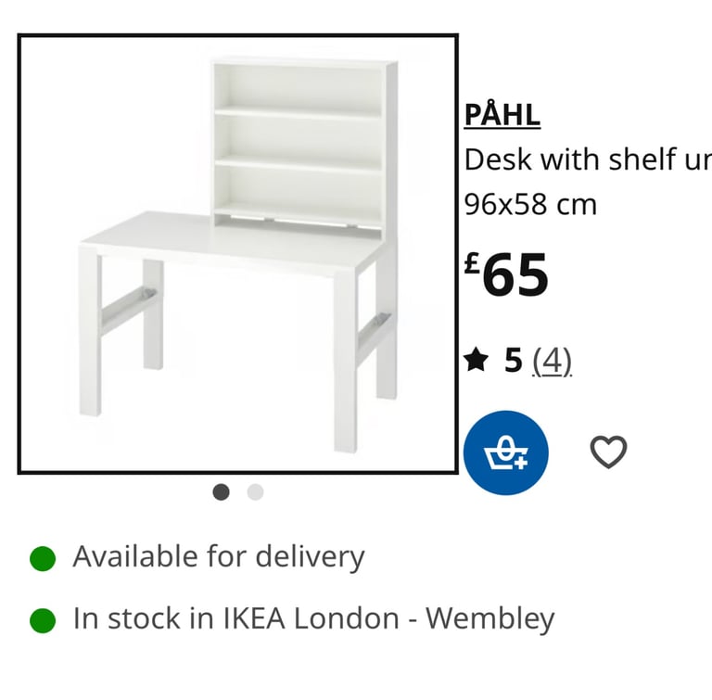Add PÅHL desk to shopping basket

pyautogui.click(x=506, y=452)
